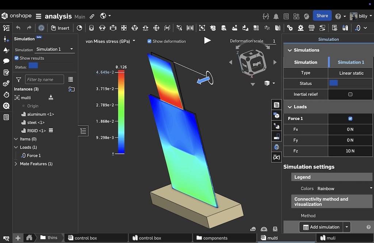The height and width of the screenshot is (243, 374).
Task: Select the steel <1> instance
Action: [35, 123]
